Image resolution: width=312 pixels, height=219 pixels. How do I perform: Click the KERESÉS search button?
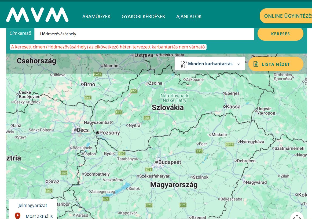[280, 34]
